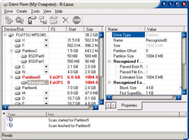Click the FUJITSU hard drive icon
The width and height of the screenshot is (189, 140).
(11, 35)
